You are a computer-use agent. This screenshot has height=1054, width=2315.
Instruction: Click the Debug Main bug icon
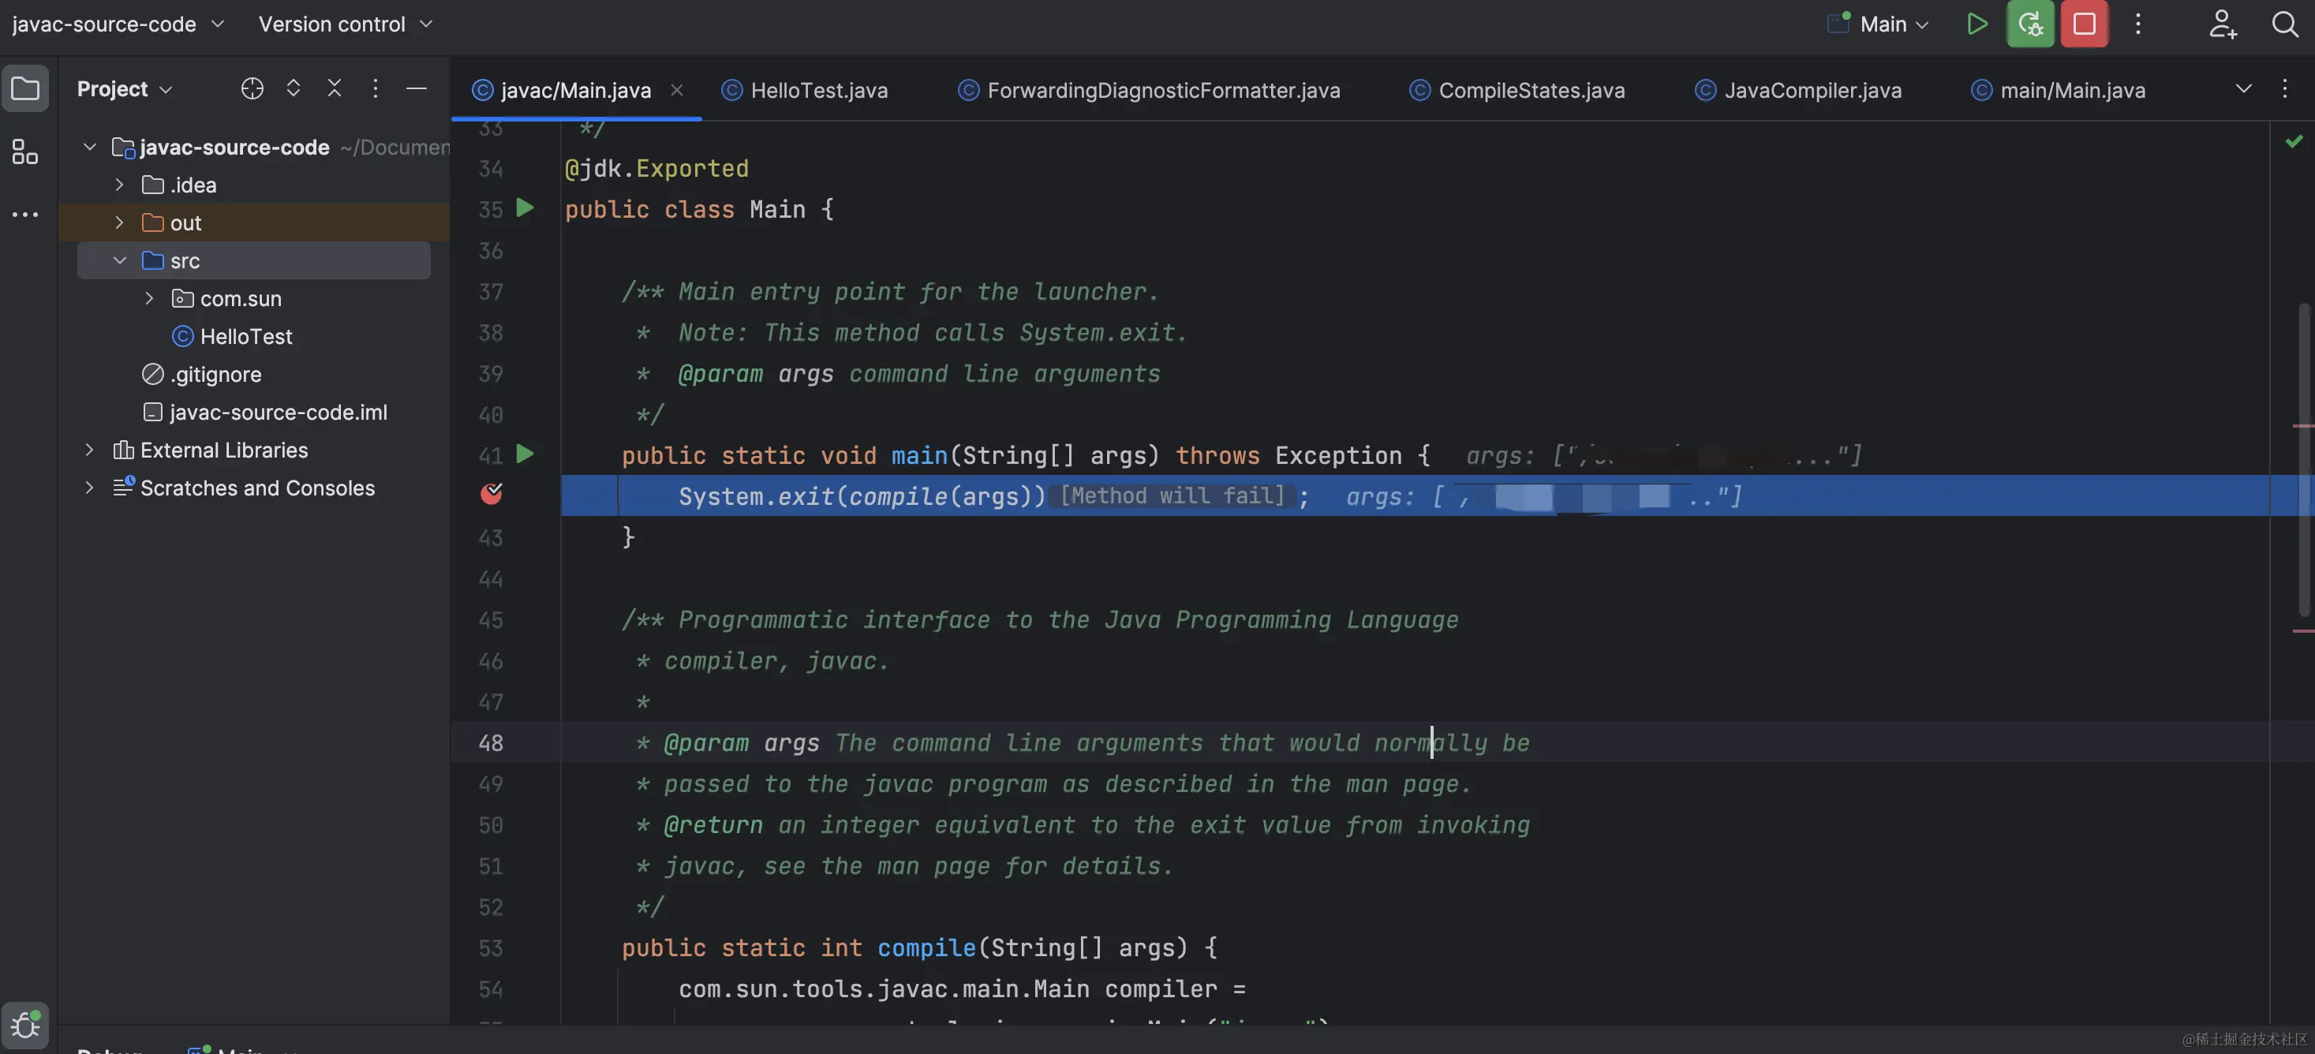pyautogui.click(x=2030, y=24)
